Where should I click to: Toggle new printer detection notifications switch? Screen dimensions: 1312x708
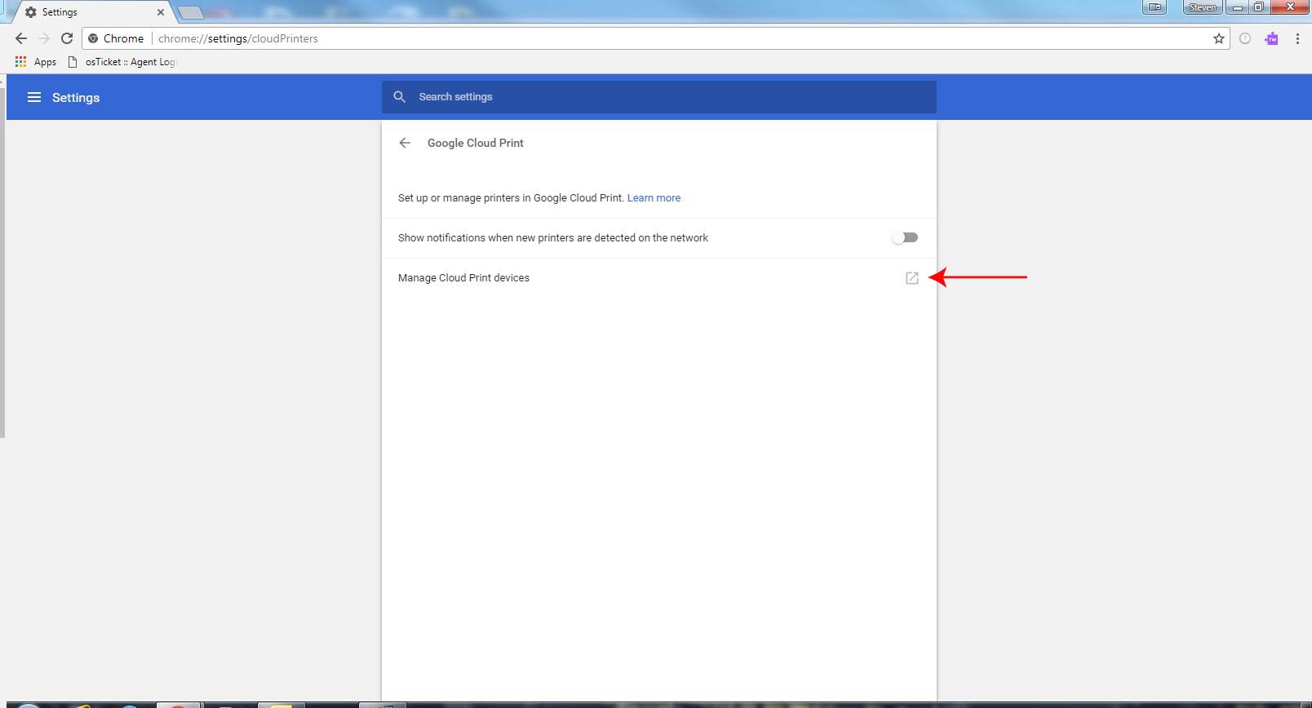point(905,237)
